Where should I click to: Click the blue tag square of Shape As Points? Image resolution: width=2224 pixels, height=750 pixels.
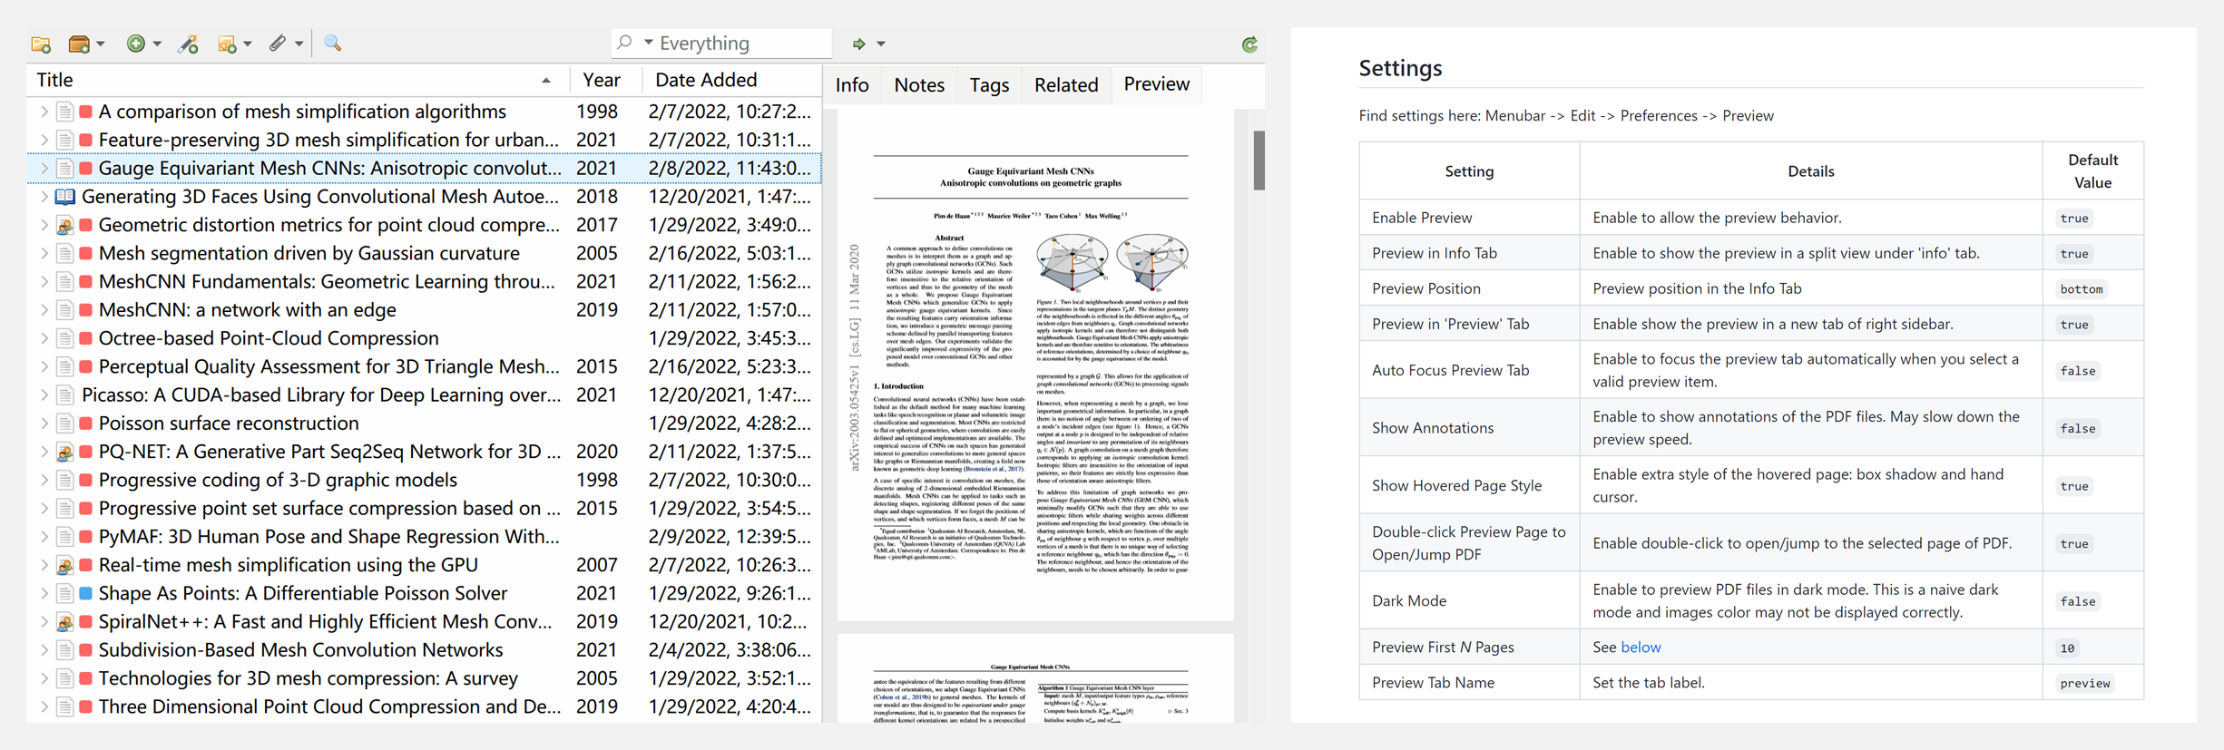tap(86, 594)
